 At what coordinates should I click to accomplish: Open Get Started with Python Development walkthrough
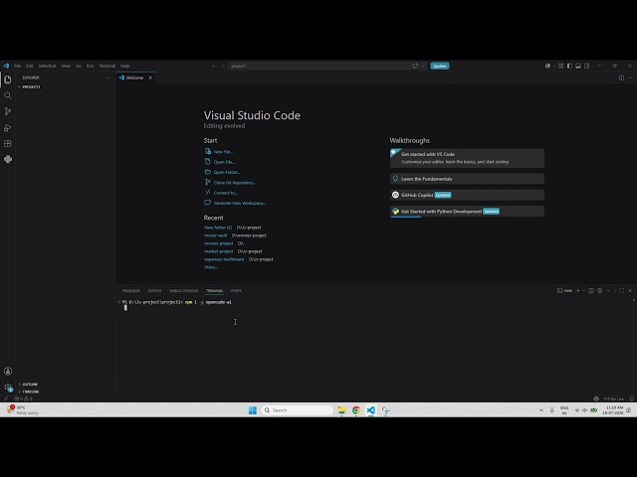[x=467, y=212]
